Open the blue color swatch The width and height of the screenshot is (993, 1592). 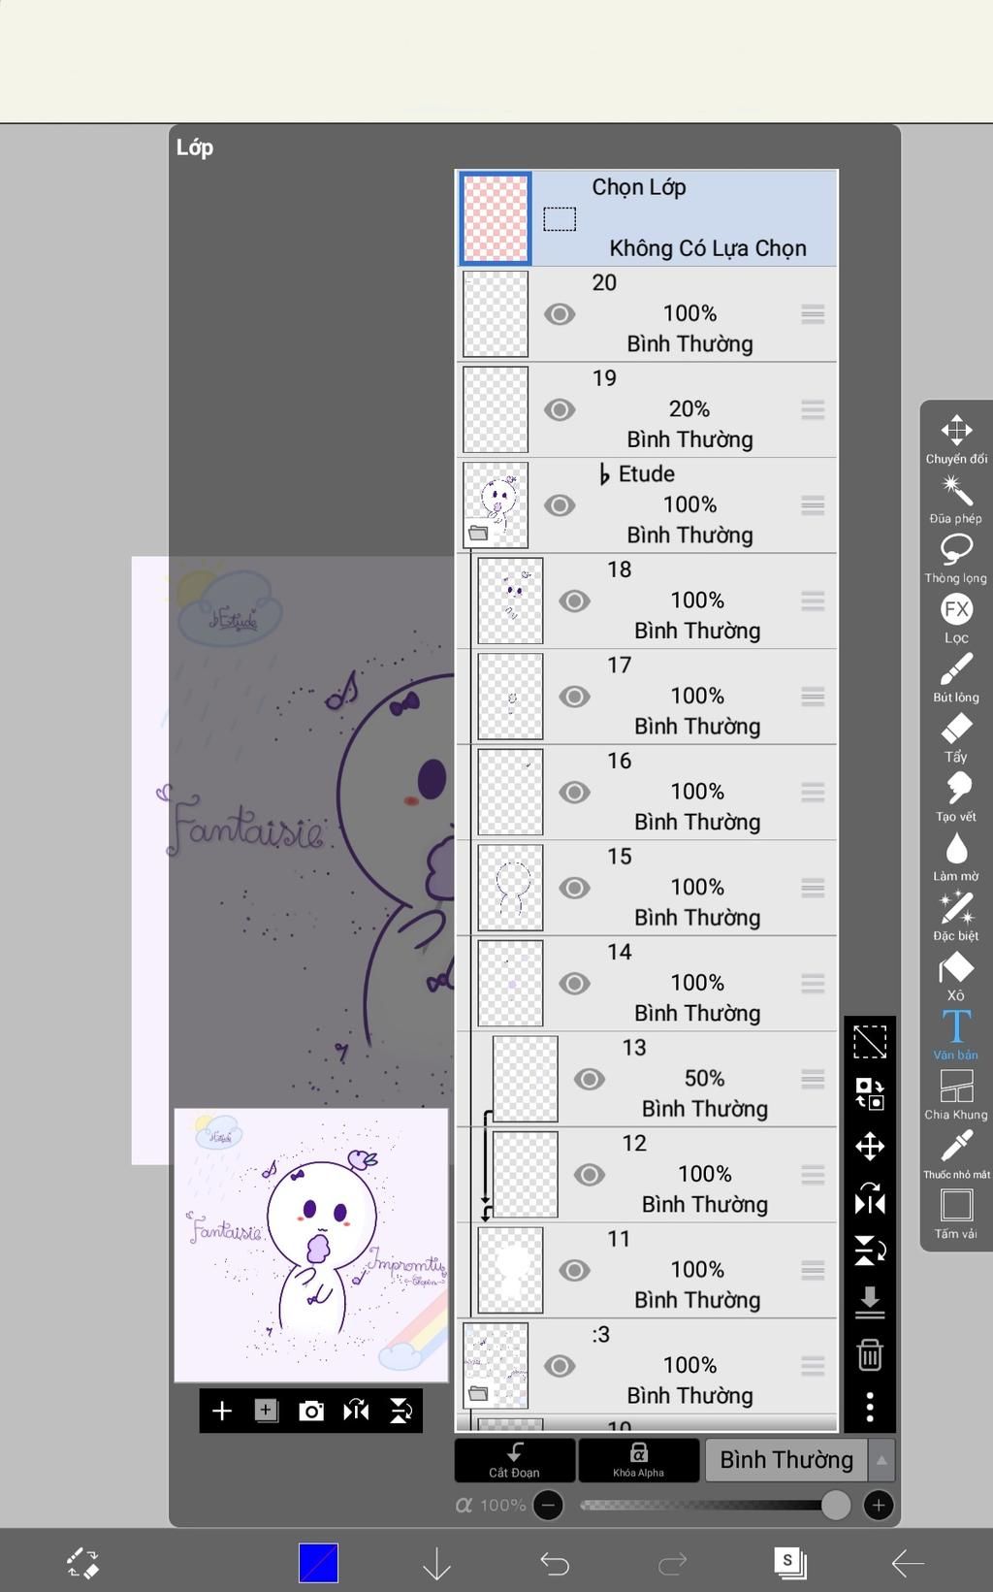click(x=318, y=1563)
